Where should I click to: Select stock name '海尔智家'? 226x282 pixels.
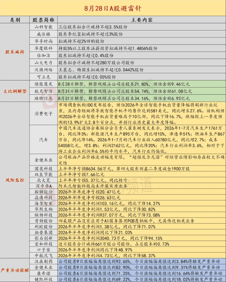click(x=43, y=203)
